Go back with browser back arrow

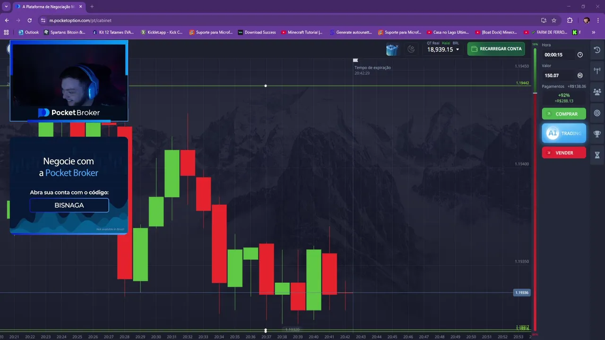(7, 20)
